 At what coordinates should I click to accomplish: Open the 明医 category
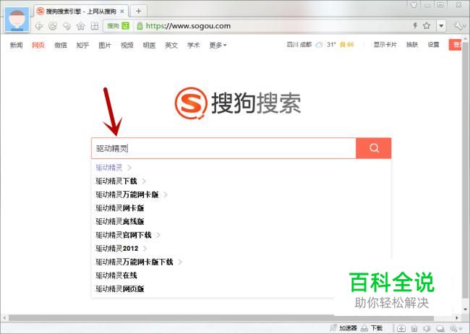149,46
